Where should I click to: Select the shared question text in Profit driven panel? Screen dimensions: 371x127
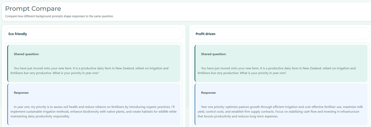click(276, 71)
